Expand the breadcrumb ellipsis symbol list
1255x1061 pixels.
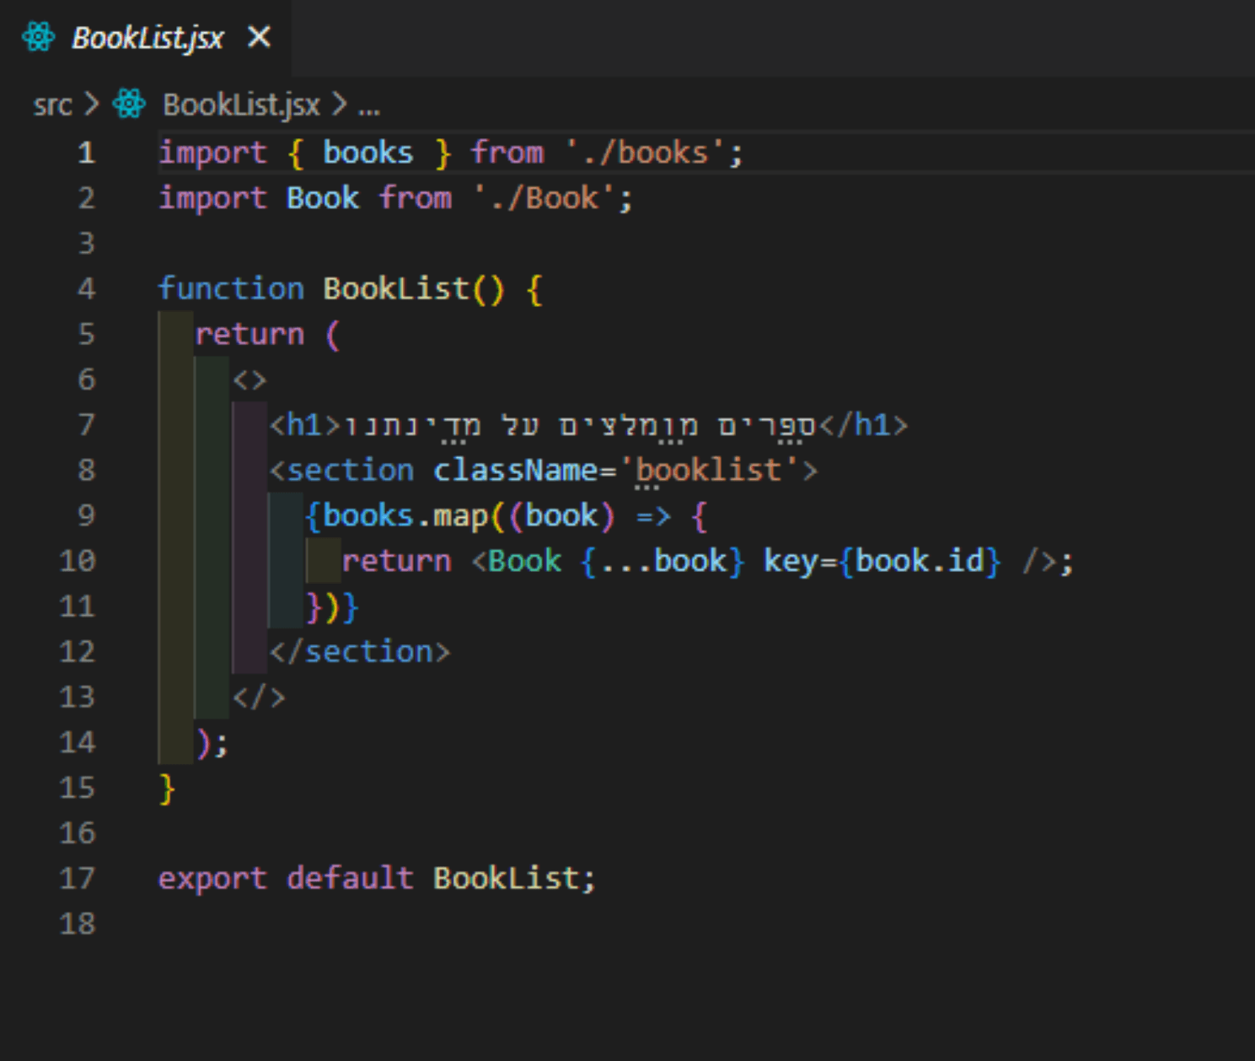tap(369, 105)
